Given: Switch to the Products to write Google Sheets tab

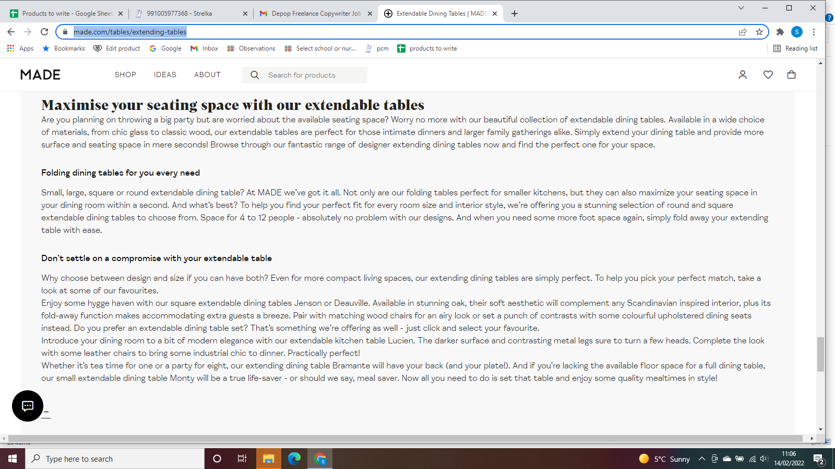Looking at the screenshot, I should point(67,14).
